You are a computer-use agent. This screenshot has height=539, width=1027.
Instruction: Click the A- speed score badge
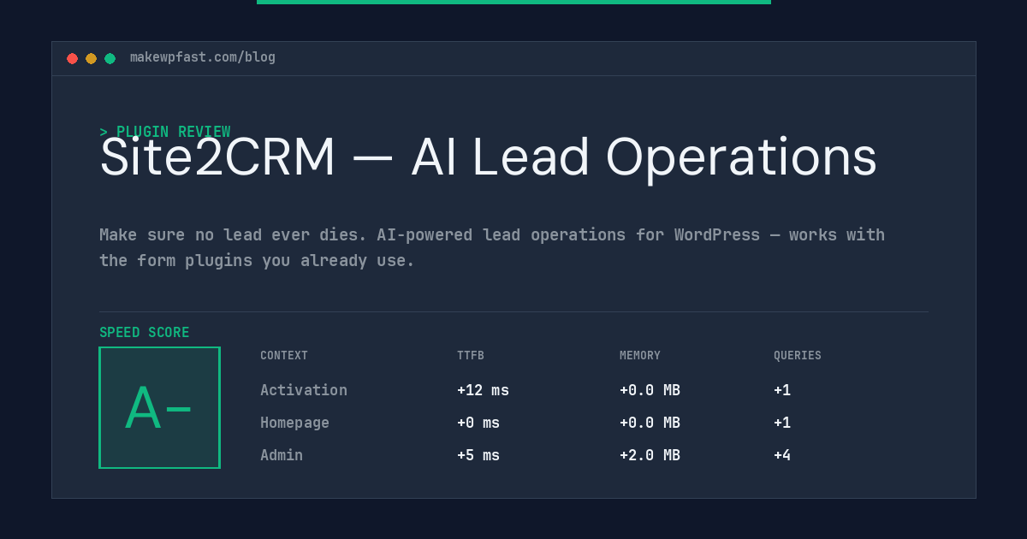pos(159,407)
